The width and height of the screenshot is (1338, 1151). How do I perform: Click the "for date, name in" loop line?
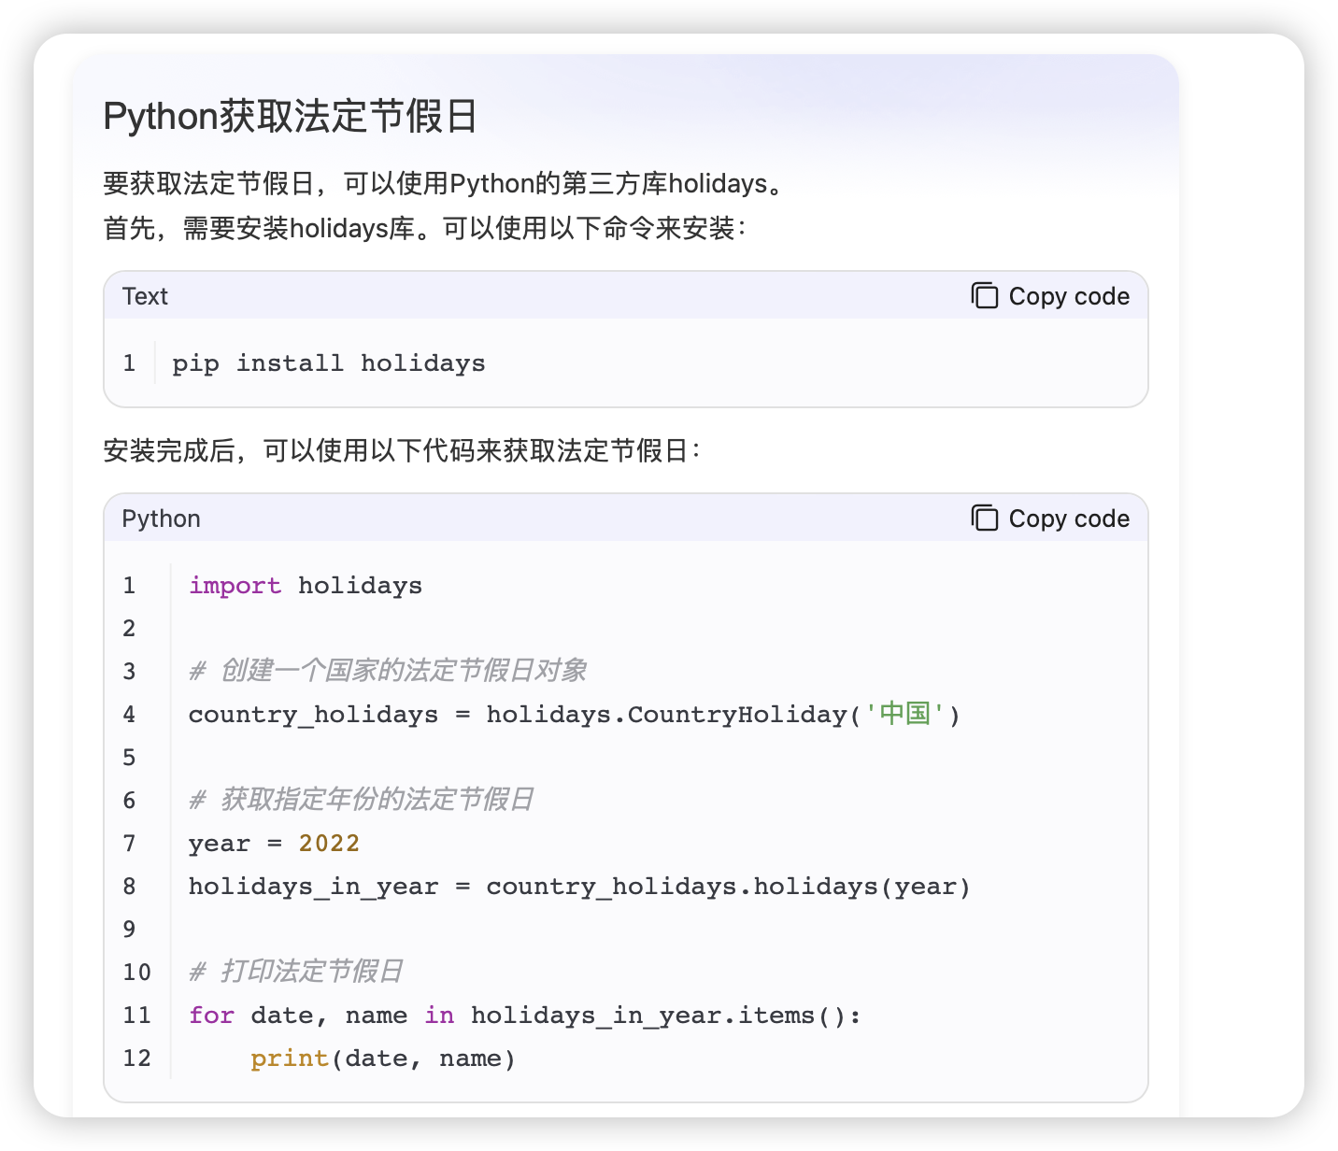tap(524, 1016)
